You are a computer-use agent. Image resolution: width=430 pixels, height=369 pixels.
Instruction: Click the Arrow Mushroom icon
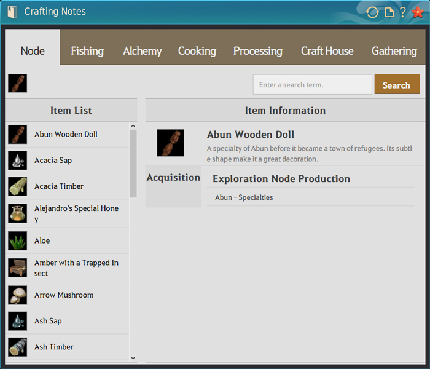click(x=17, y=295)
